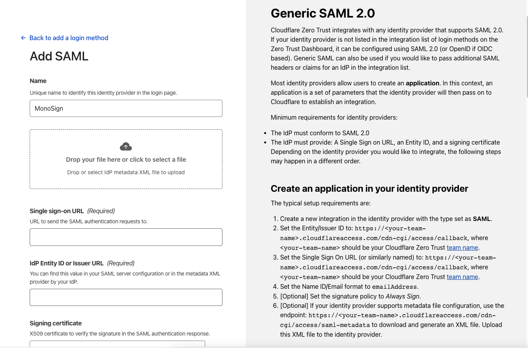
Task: Focus the IdP Entity ID input box
Action: [x=126, y=297]
